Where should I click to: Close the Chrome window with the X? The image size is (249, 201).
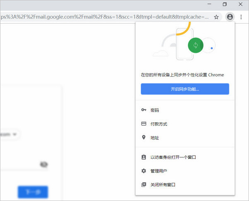(240, 4)
